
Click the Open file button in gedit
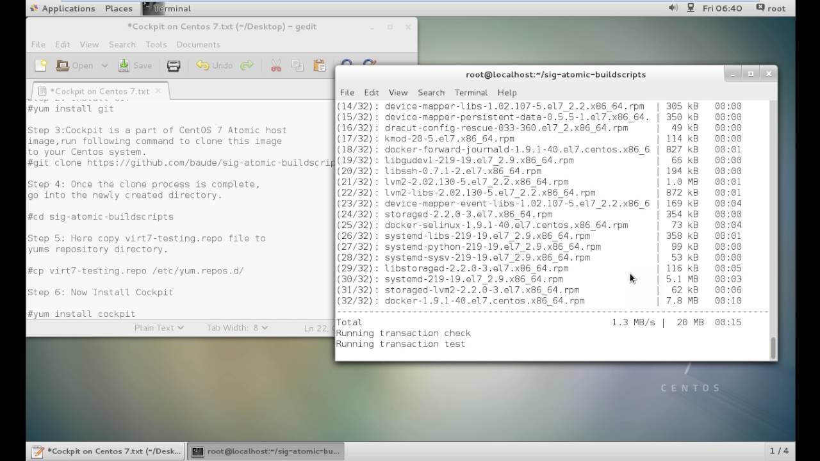point(74,65)
